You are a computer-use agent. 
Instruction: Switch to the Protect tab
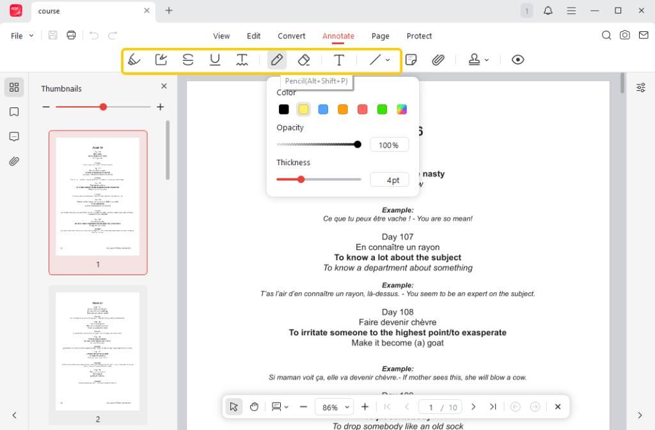click(419, 36)
